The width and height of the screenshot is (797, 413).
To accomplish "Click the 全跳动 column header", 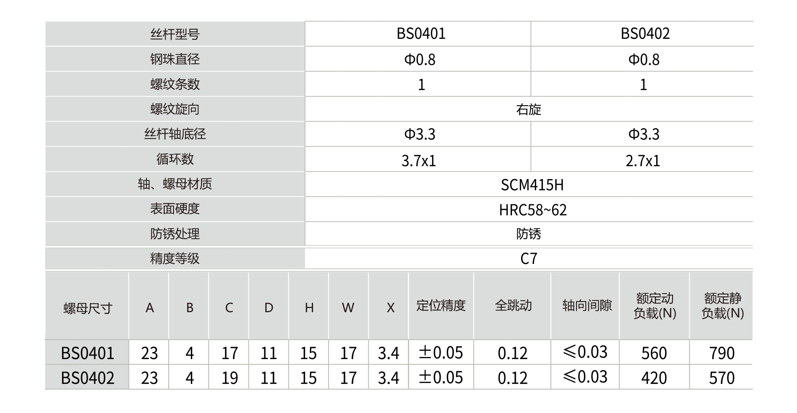I will tap(513, 306).
